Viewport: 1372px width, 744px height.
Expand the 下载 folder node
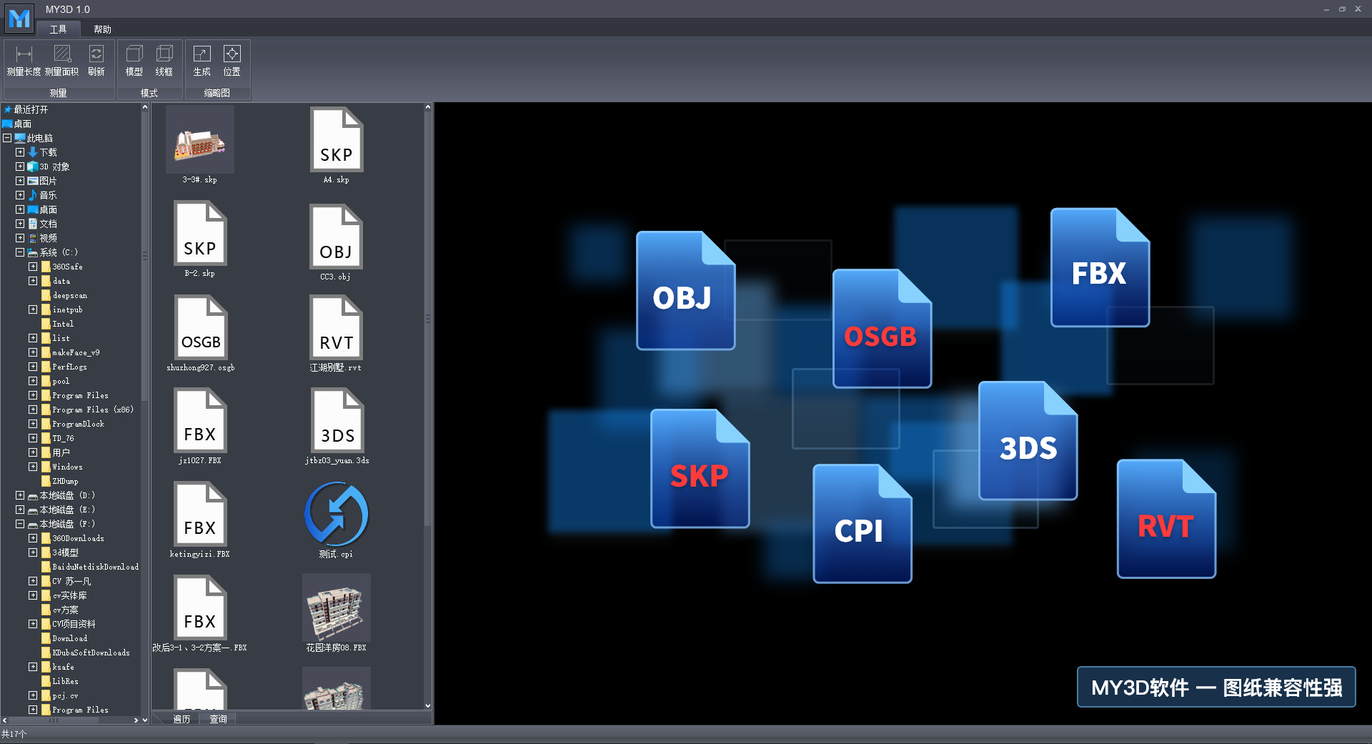coord(20,152)
